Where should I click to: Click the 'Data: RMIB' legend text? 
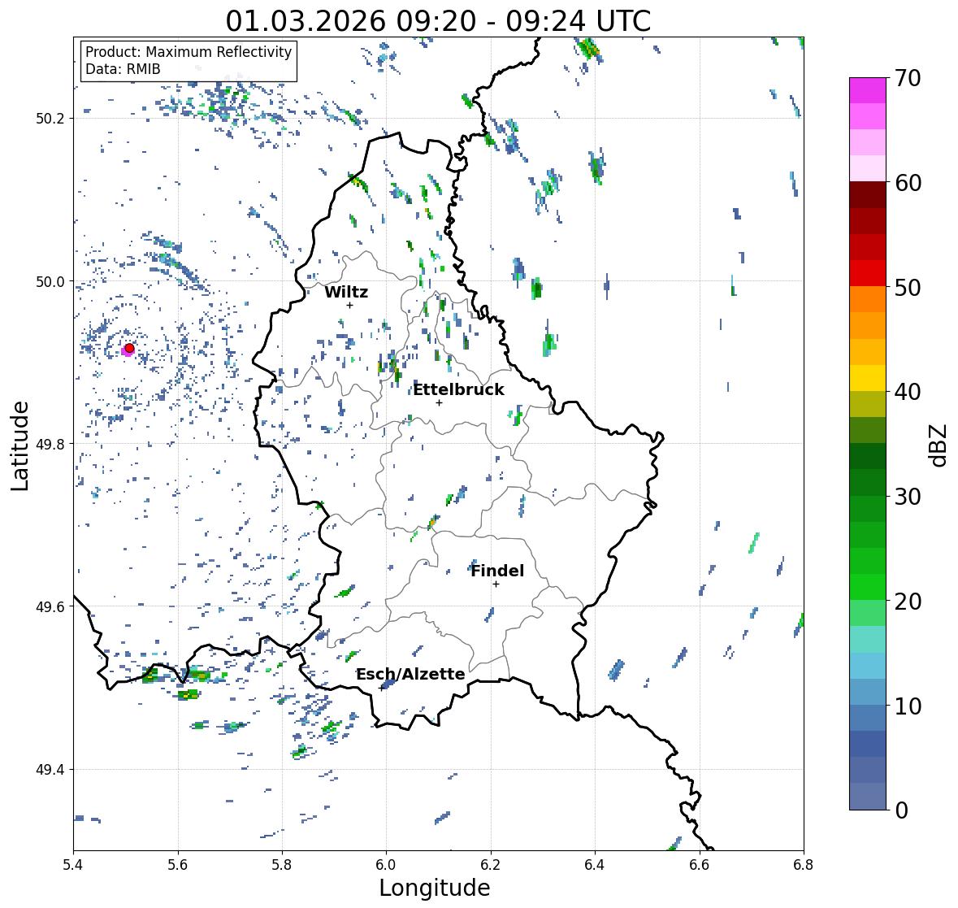pyautogui.click(x=123, y=69)
